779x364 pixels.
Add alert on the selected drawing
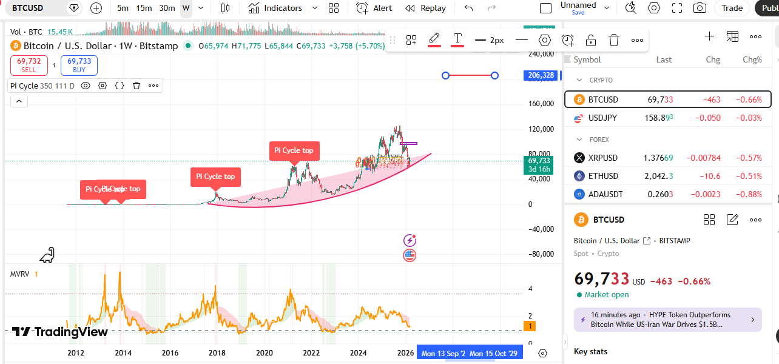tap(568, 40)
